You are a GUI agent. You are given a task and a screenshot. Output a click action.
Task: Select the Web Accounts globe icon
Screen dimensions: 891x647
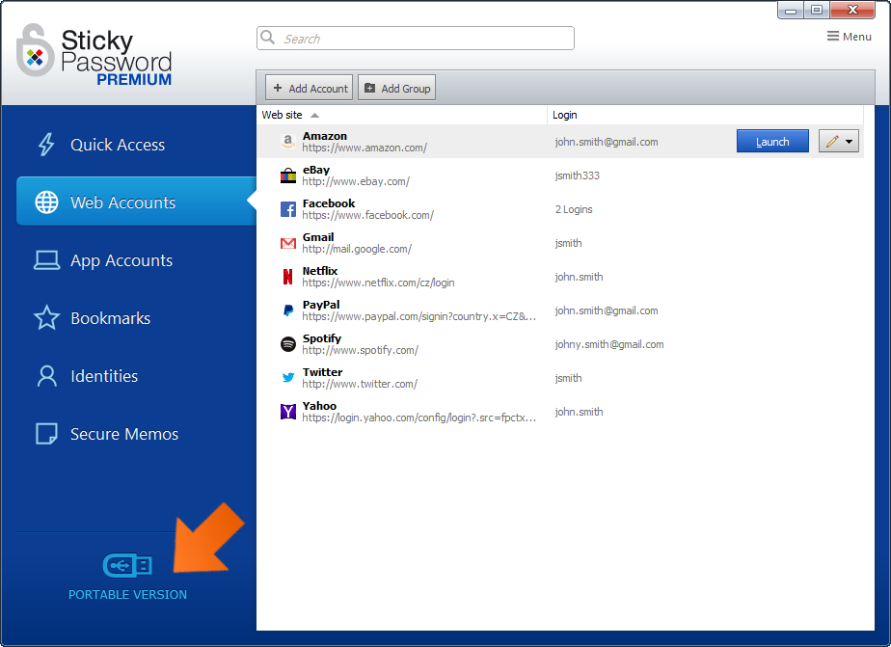pyautogui.click(x=46, y=202)
